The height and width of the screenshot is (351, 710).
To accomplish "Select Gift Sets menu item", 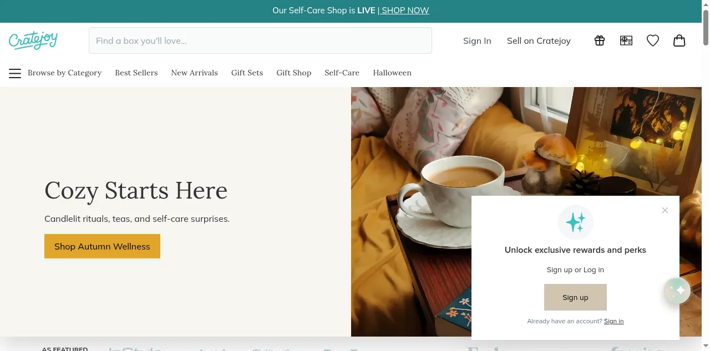I will (247, 73).
